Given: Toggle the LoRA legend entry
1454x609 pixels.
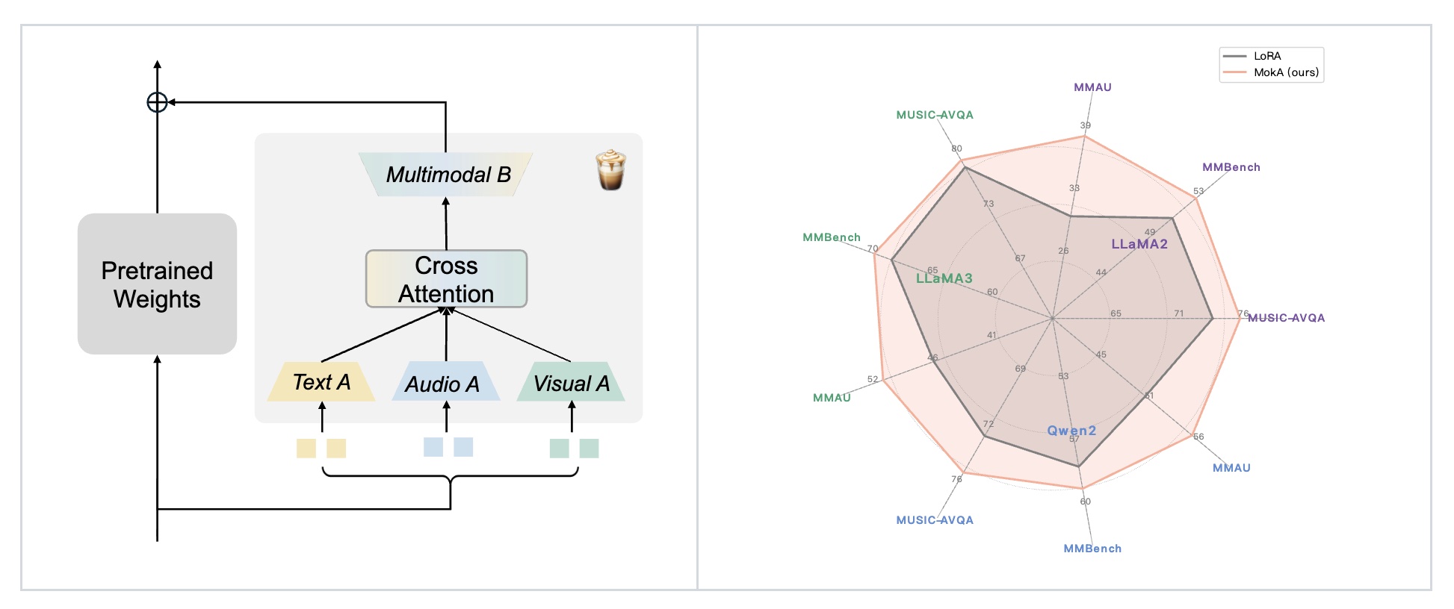Looking at the screenshot, I should click(x=1266, y=56).
